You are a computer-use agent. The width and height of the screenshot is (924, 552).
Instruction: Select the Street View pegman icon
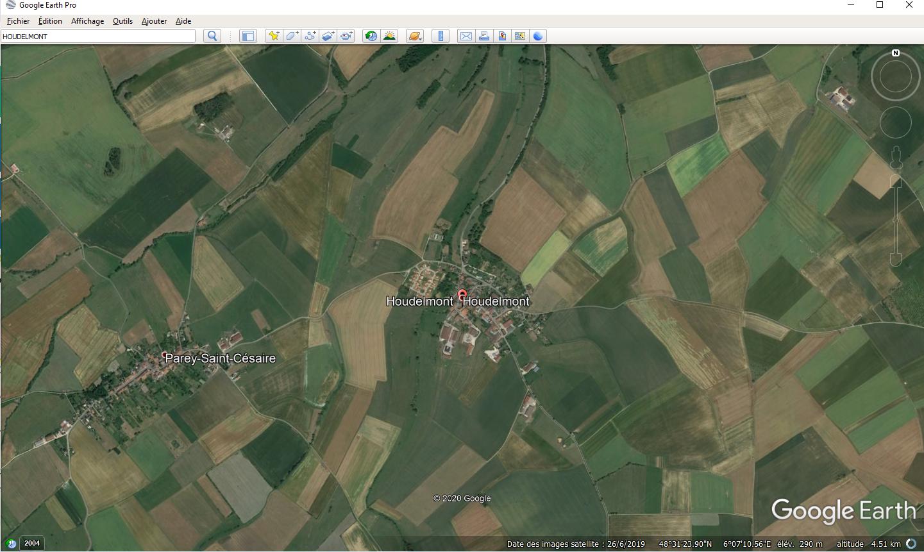pos(896,158)
